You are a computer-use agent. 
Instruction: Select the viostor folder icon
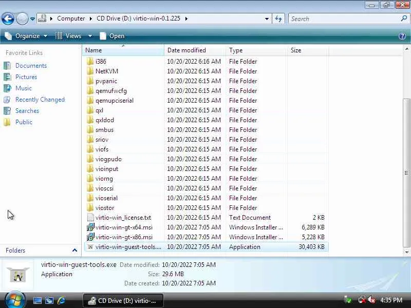pos(90,208)
